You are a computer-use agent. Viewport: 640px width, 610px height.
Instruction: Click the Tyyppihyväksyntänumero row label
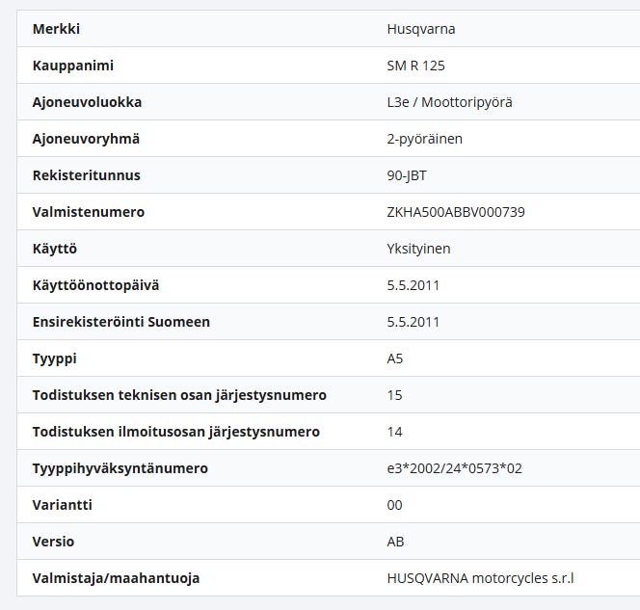[120, 468]
